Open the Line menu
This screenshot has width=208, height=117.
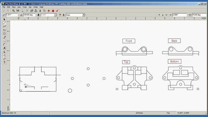19,7
